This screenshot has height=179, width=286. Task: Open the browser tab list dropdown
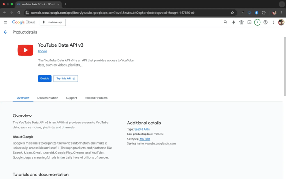click(282, 4)
